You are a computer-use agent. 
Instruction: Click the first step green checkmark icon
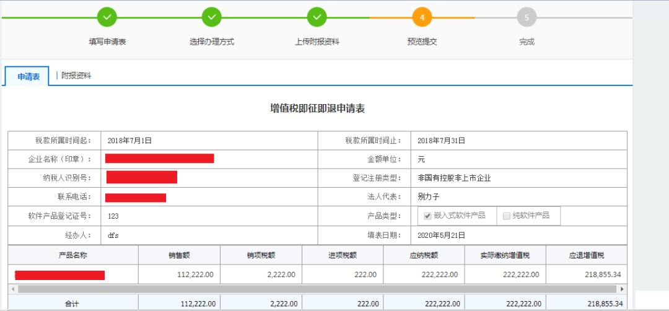coord(107,17)
